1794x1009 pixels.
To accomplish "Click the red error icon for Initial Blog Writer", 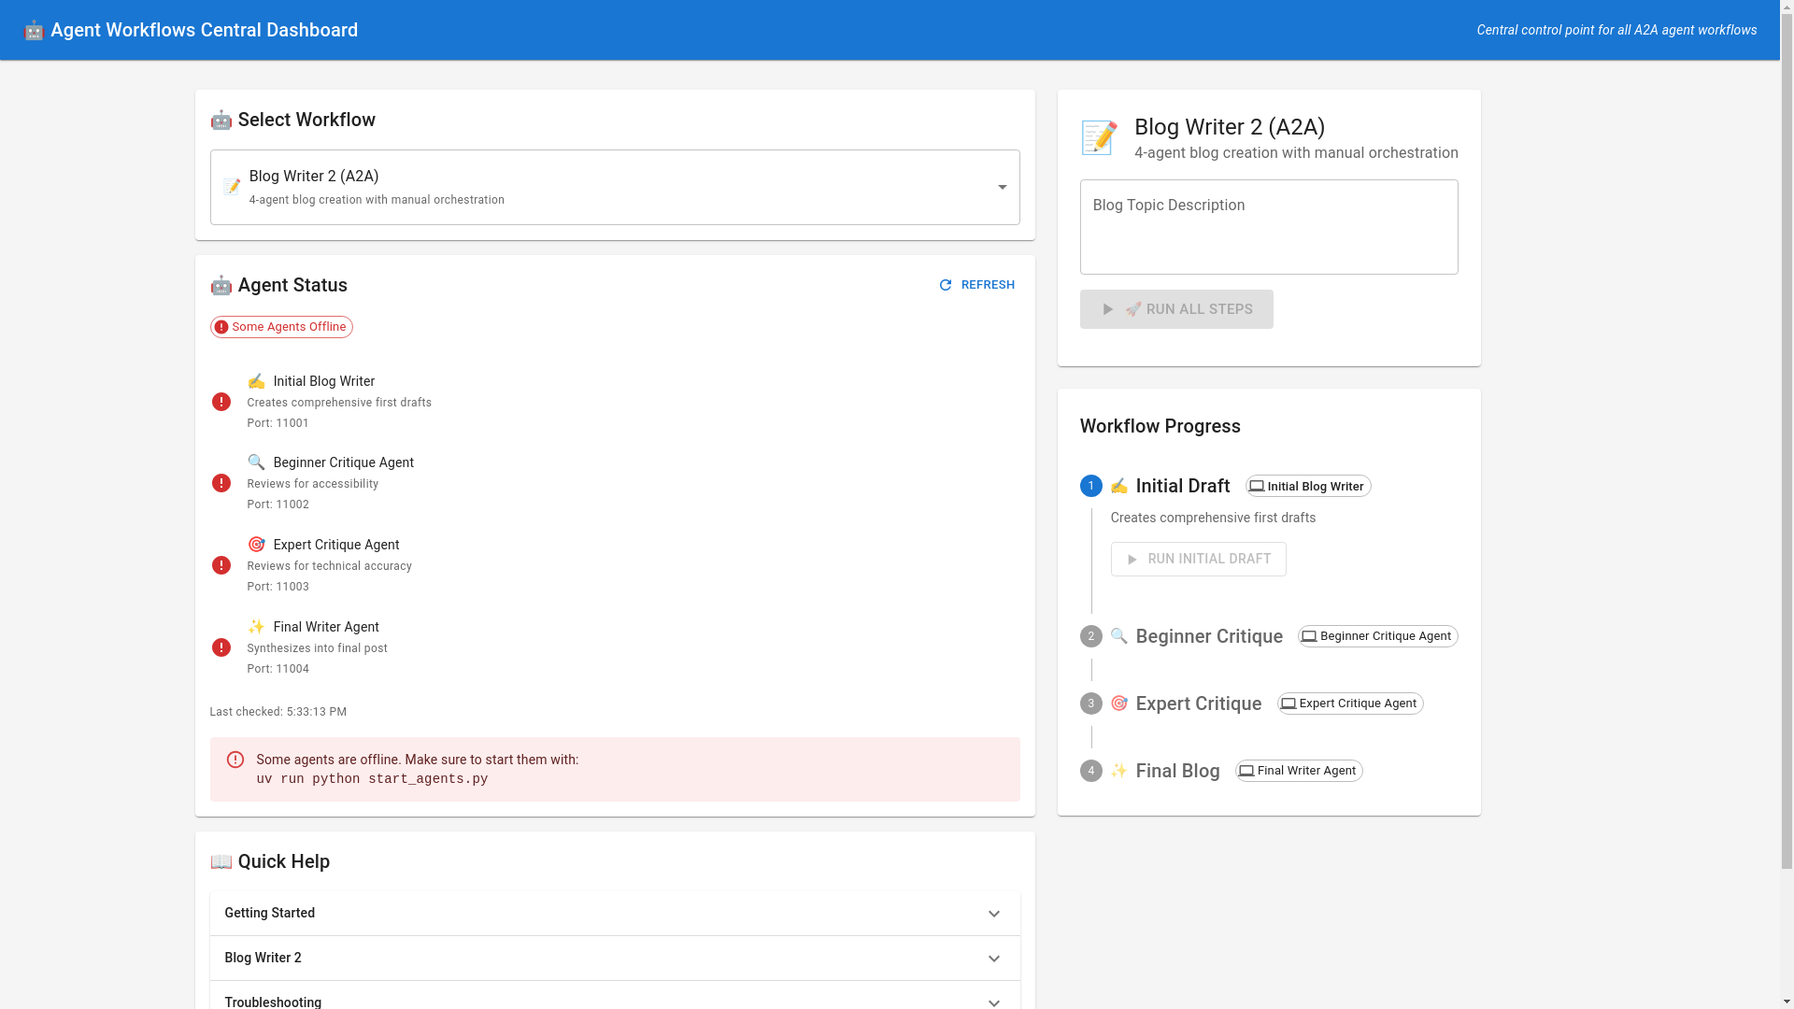I will point(221,402).
